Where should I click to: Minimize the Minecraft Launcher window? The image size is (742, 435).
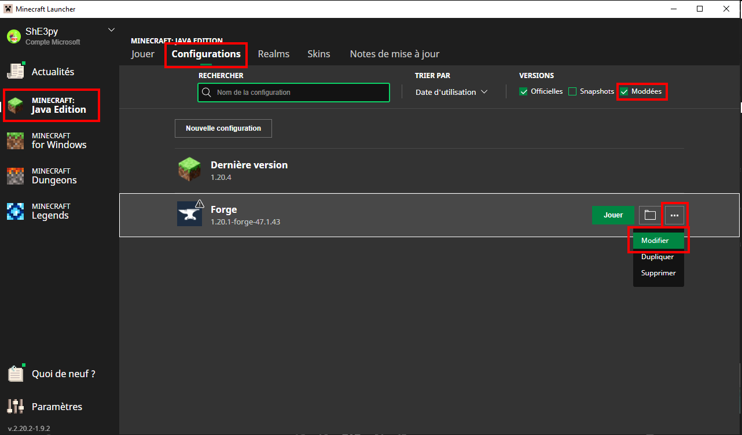(673, 9)
